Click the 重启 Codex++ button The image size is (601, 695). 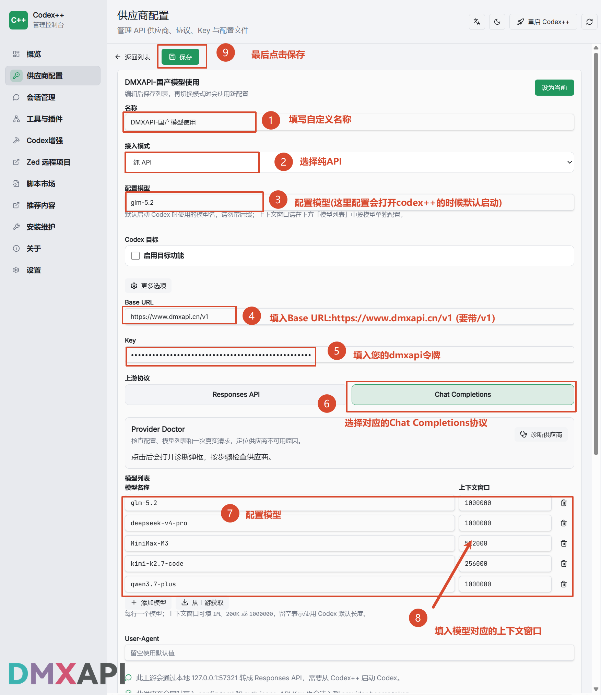(543, 22)
